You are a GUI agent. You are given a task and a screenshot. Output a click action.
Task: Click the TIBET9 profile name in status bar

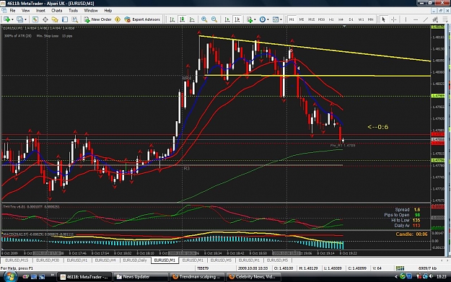point(203,268)
